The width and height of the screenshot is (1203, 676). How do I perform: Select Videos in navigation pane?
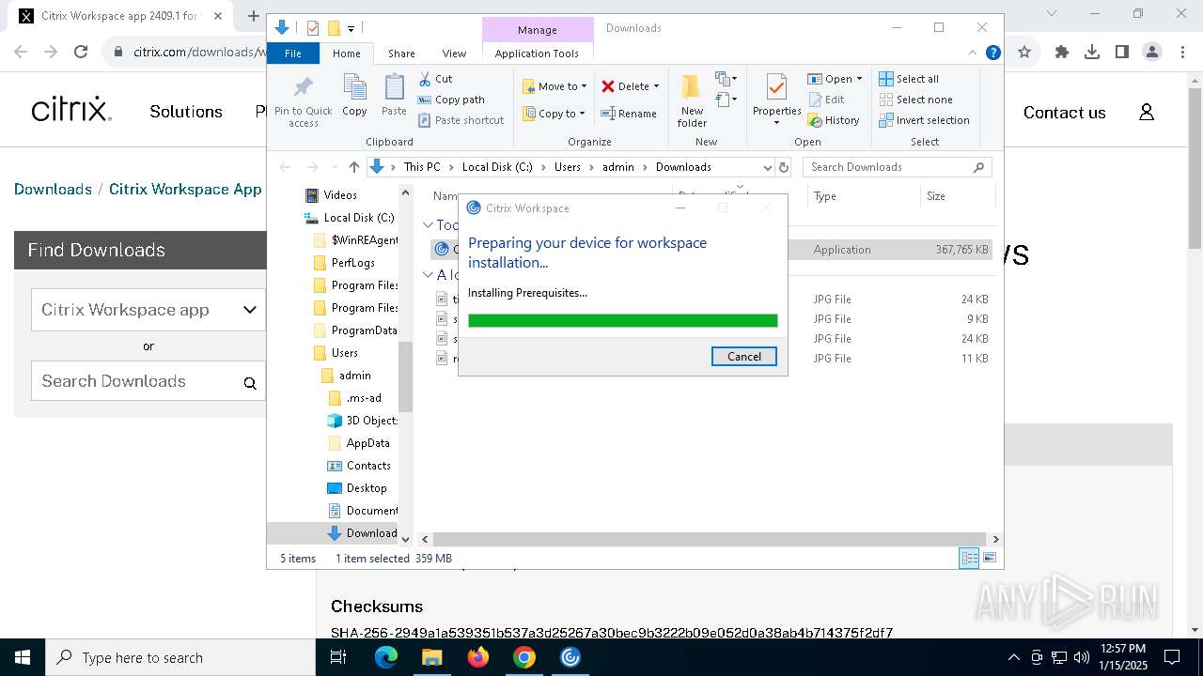(340, 195)
